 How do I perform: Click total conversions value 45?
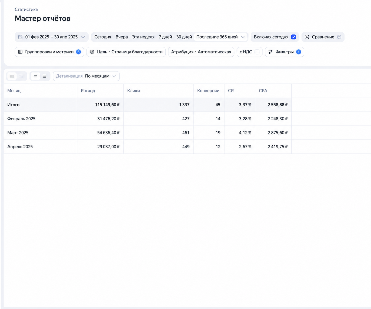pos(218,105)
